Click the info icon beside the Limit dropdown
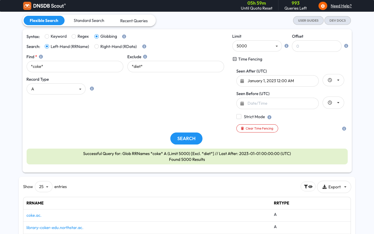 tap(286, 46)
